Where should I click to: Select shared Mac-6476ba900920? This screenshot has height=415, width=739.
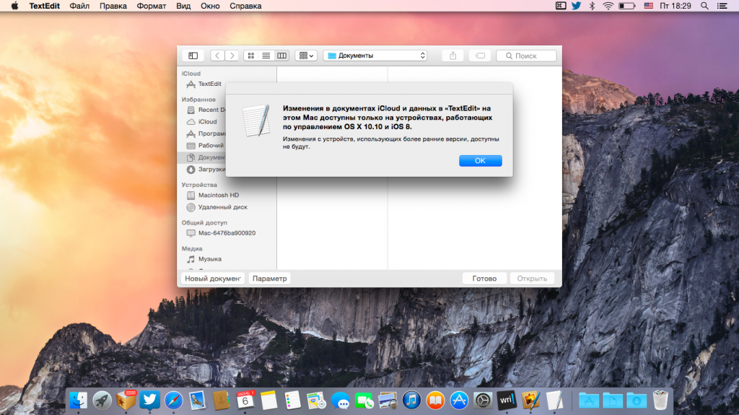[221, 233]
